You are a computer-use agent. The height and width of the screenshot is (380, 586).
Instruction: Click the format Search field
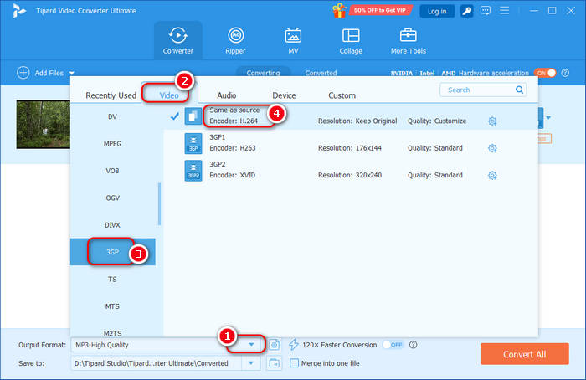point(483,90)
